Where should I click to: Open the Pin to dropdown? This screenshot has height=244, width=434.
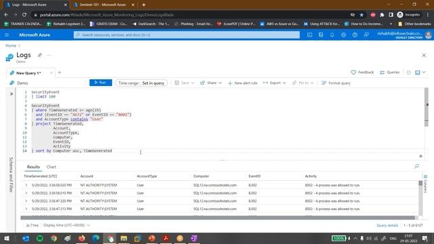(303, 83)
